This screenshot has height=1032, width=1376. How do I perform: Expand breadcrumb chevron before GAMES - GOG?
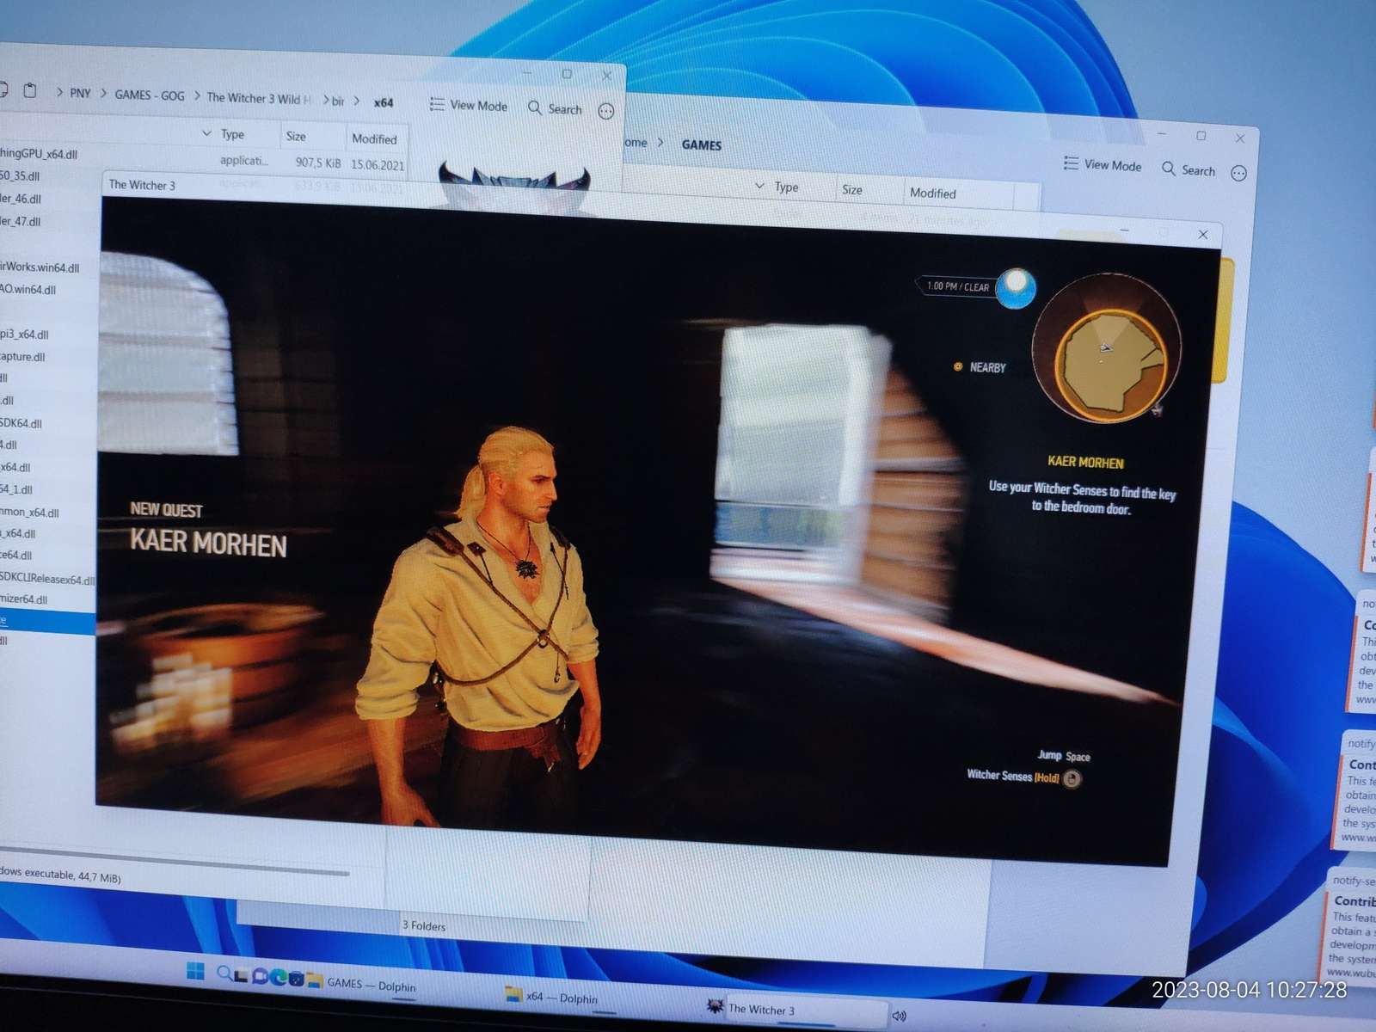[103, 93]
